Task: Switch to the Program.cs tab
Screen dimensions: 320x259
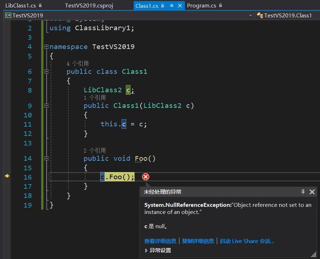Action: (x=201, y=6)
